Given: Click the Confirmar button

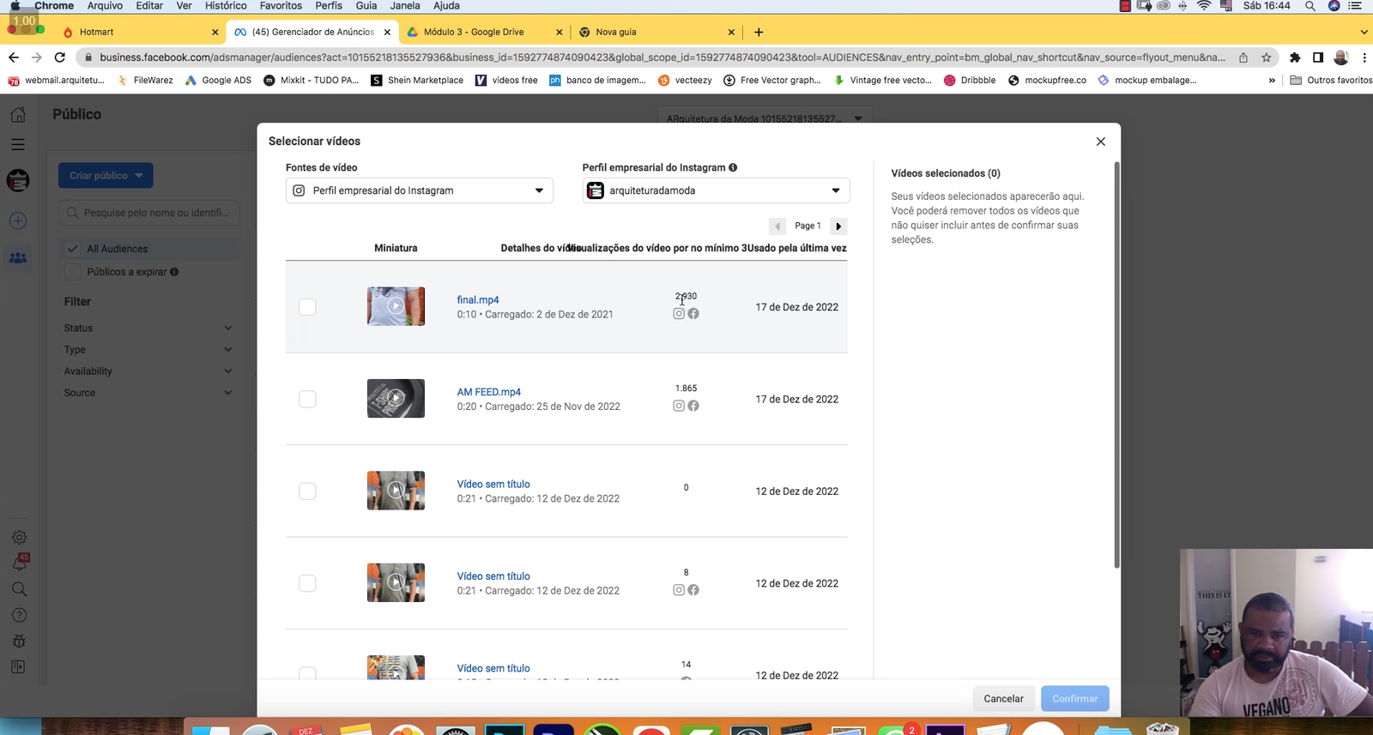Looking at the screenshot, I should point(1075,699).
